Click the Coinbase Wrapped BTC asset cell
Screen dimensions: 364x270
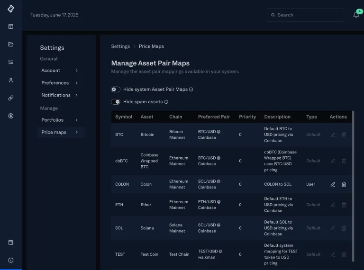click(149, 161)
